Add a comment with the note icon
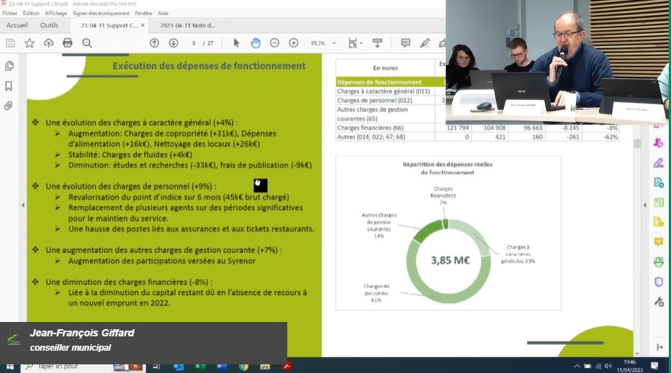 tap(405, 43)
